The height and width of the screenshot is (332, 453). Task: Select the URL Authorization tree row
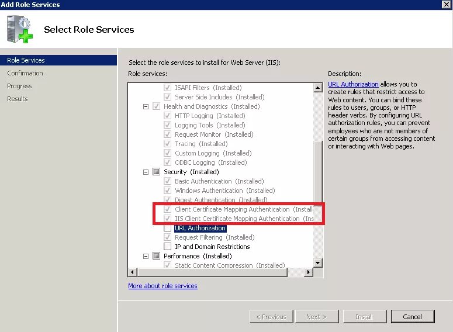coord(200,228)
